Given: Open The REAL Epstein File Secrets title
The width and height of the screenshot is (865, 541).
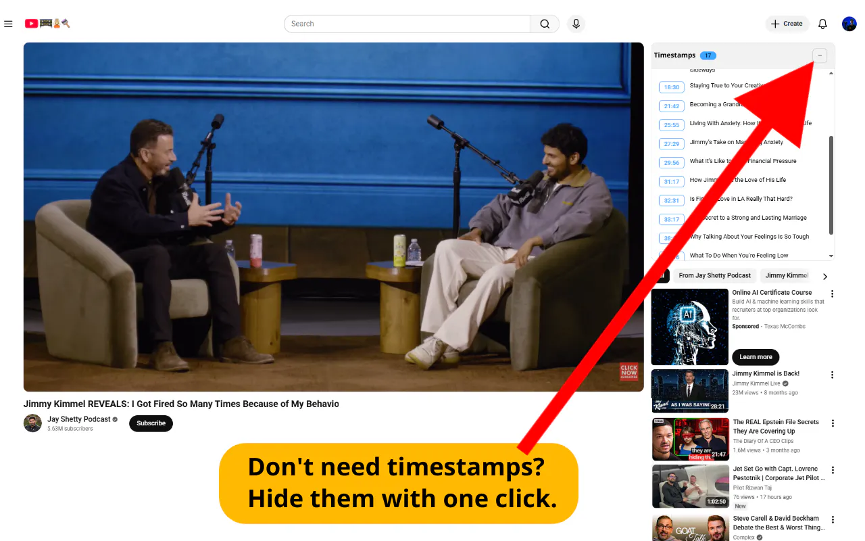Looking at the screenshot, I should click(776, 427).
